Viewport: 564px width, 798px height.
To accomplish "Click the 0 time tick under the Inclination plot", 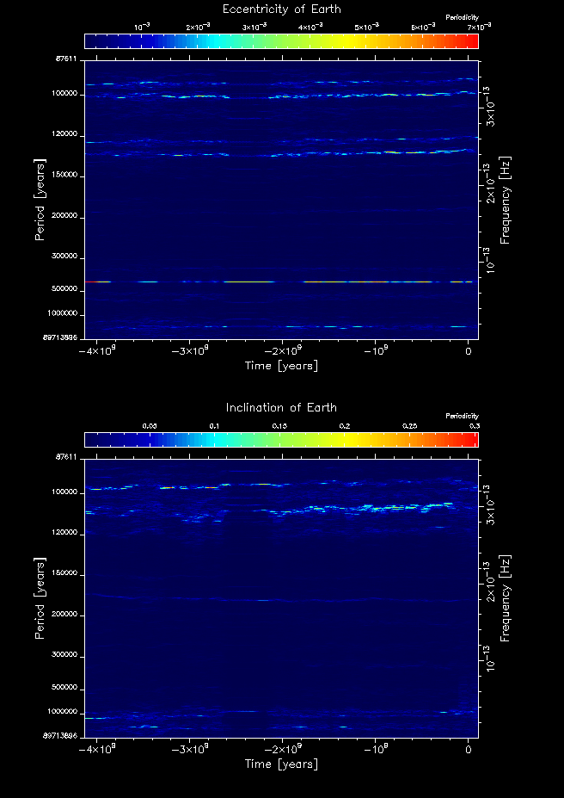I will coord(468,750).
